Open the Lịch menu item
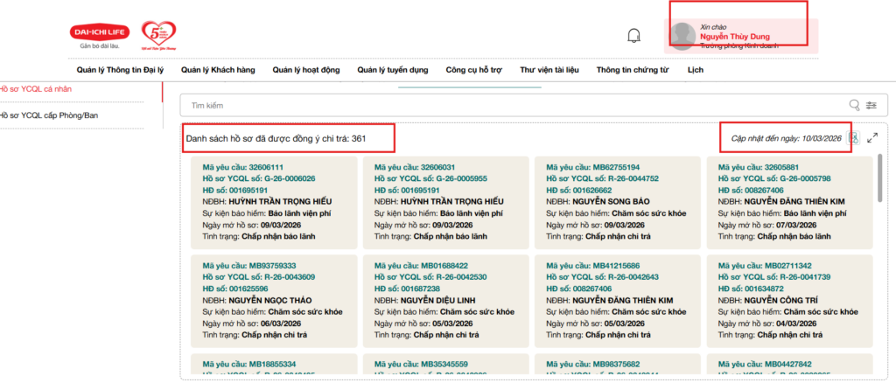The width and height of the screenshot is (896, 383). click(x=696, y=70)
